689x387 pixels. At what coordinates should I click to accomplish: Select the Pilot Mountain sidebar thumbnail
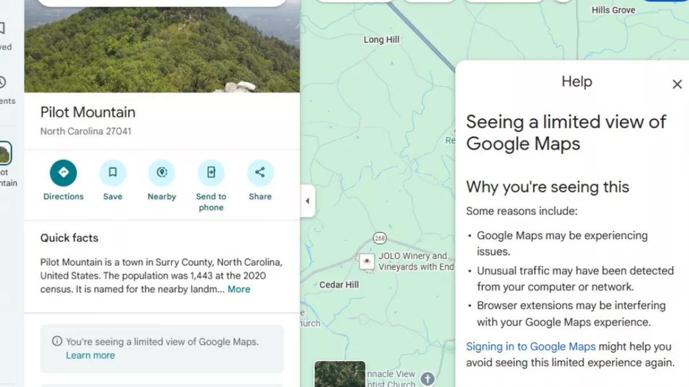pyautogui.click(x=5, y=154)
